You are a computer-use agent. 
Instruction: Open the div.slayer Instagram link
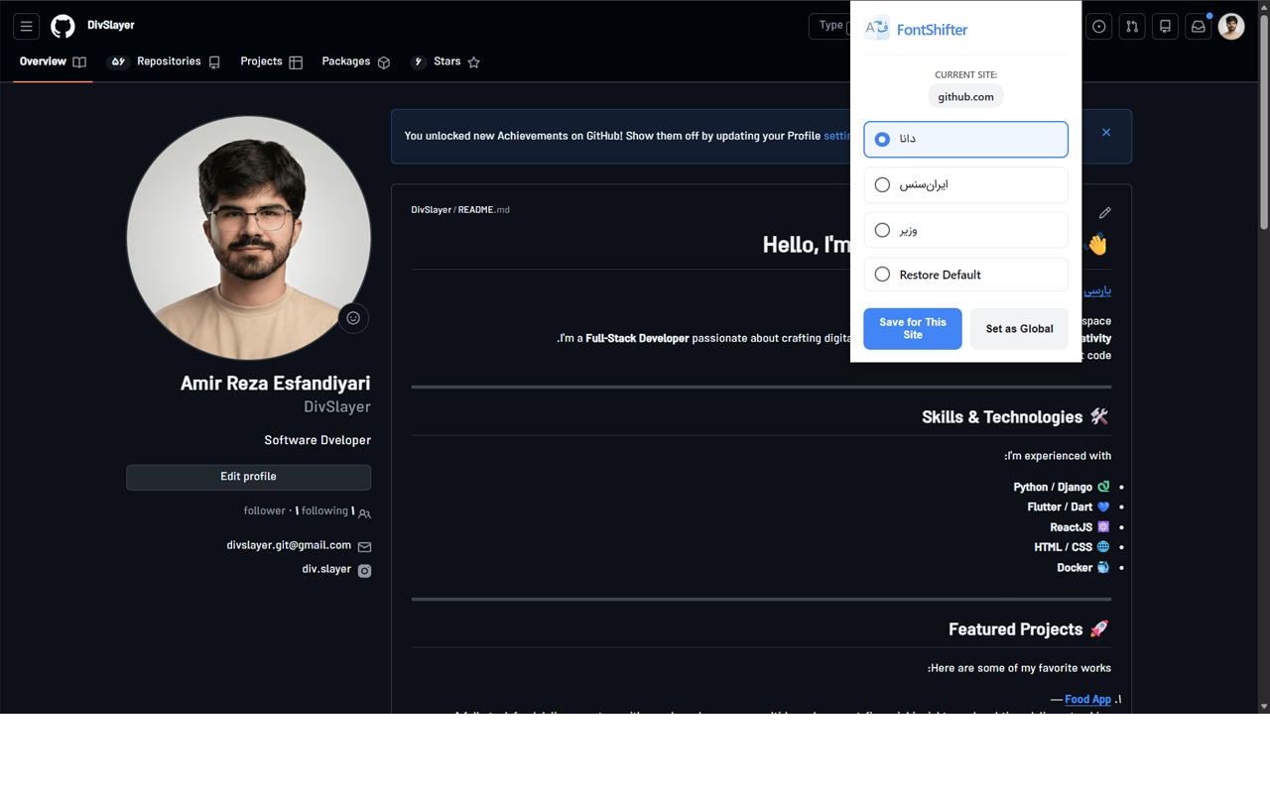pyautogui.click(x=326, y=570)
